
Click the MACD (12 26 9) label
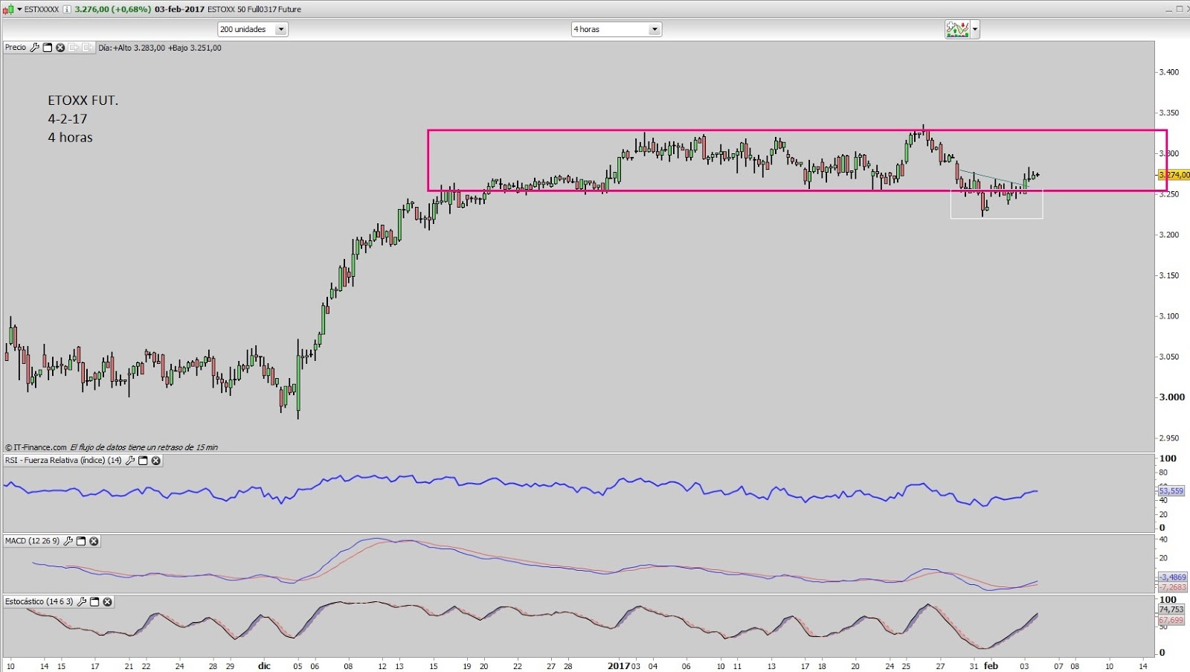tap(32, 541)
